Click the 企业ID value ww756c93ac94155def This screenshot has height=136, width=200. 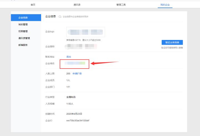point(78,120)
